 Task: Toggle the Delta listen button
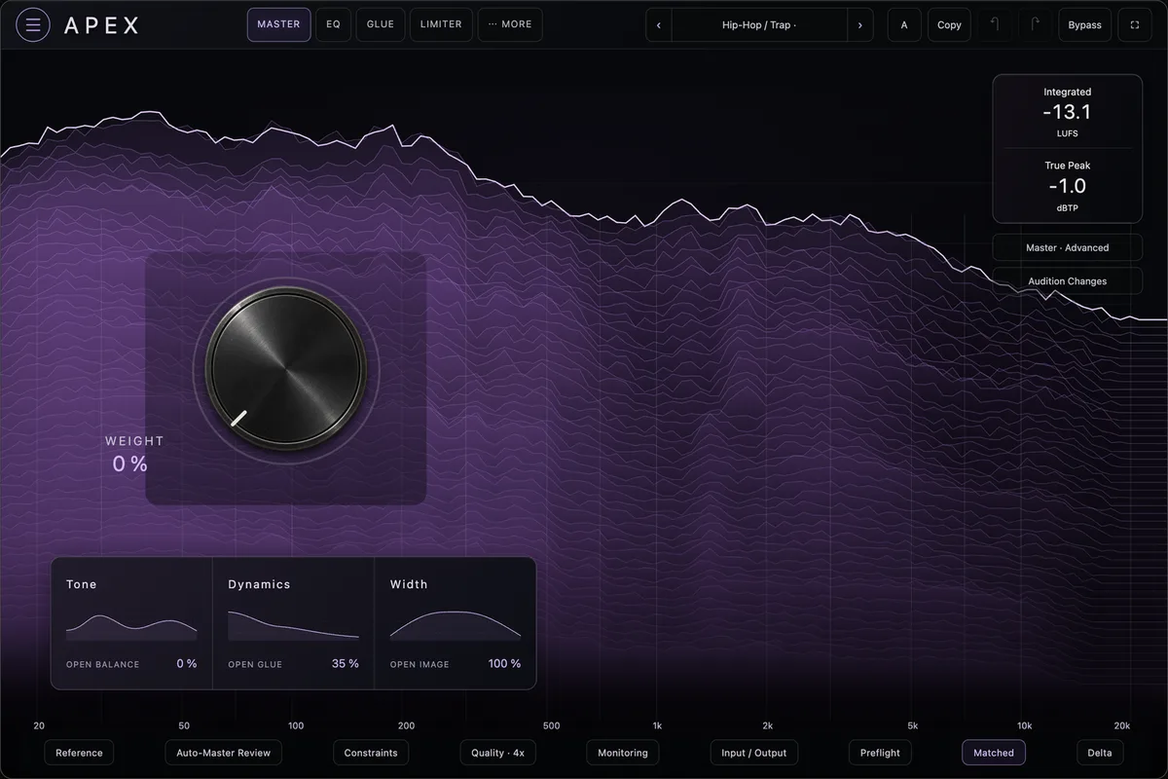pyautogui.click(x=1100, y=753)
